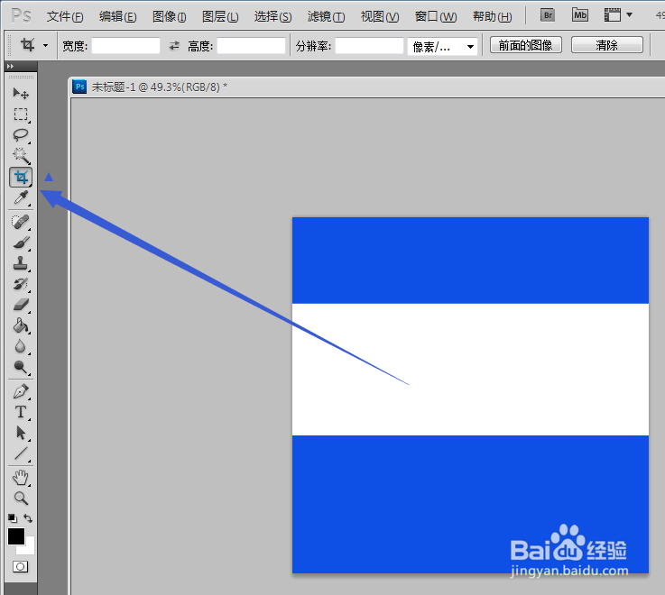Click the white background color swatch
The height and width of the screenshot is (595, 665).
pos(29,548)
